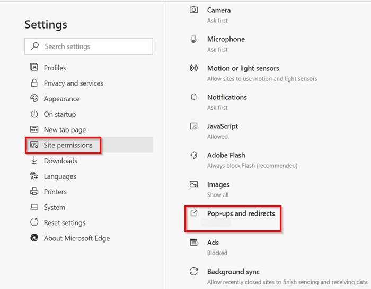Select New tab page in sidebar
This screenshot has width=371, height=289.
tap(65, 130)
